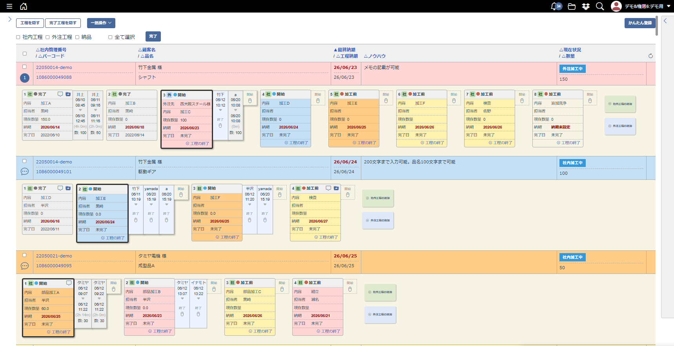The height and width of the screenshot is (346, 674).
Task: Open notifications bell with 34 badge
Action: coord(556,6)
